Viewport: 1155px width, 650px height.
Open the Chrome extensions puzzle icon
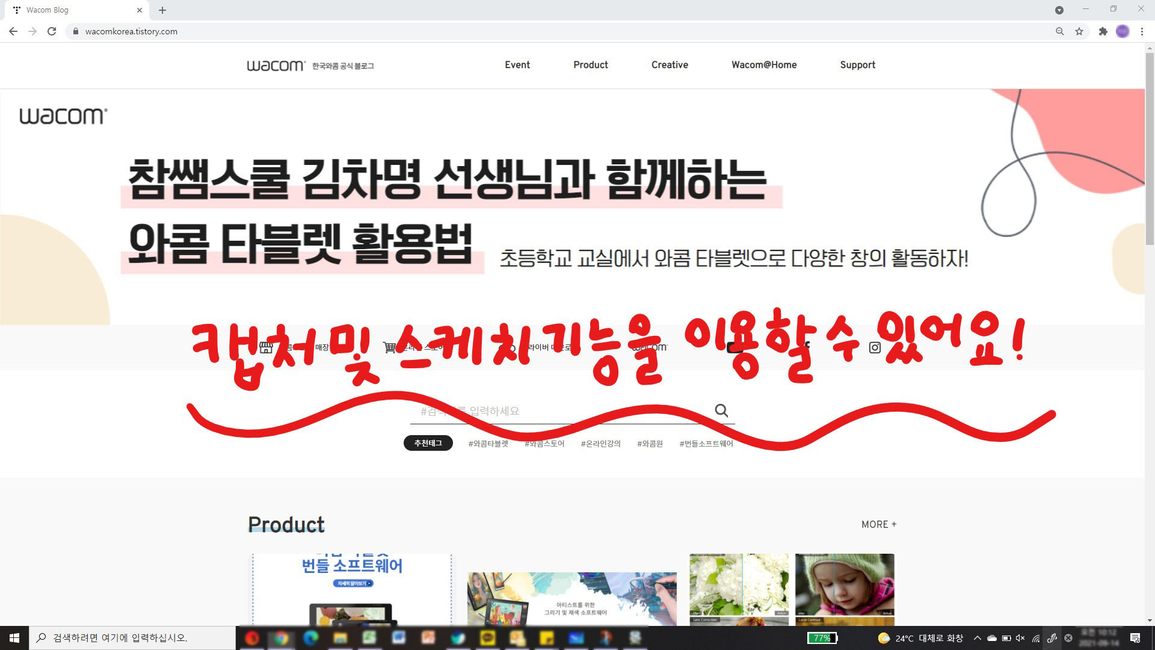pyautogui.click(x=1103, y=31)
